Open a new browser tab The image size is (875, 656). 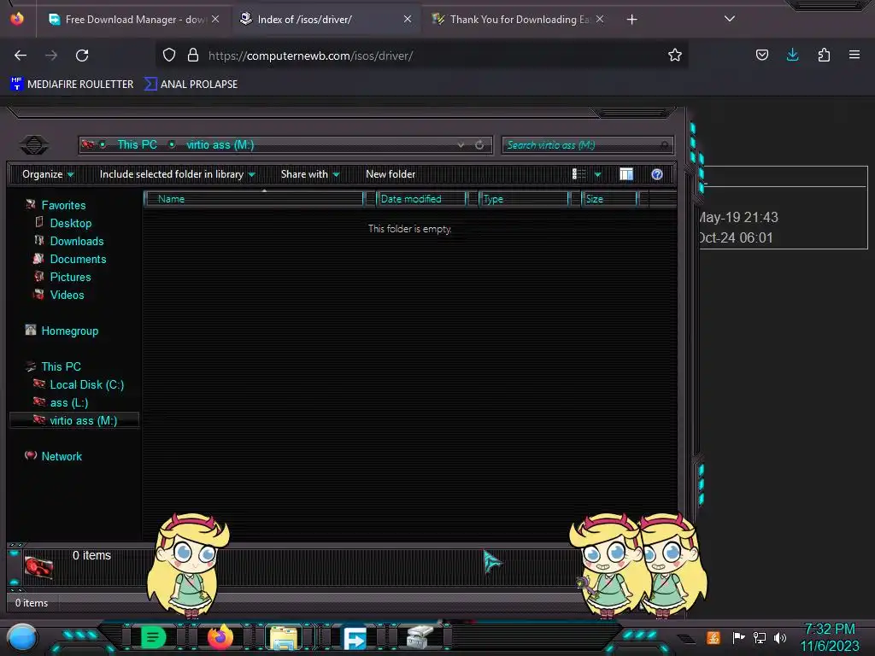[631, 20]
